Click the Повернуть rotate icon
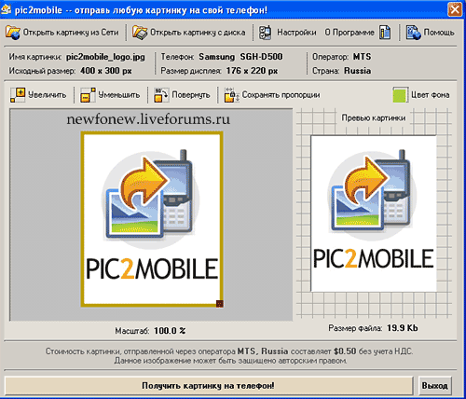466x399 pixels. point(161,95)
